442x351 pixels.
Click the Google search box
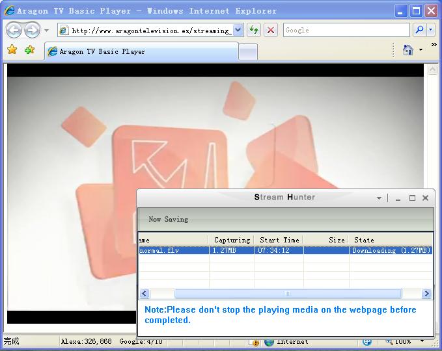(x=346, y=30)
